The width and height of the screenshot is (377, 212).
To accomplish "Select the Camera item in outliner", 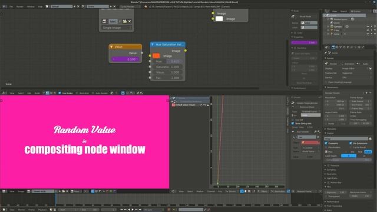I will [x=338, y=26].
